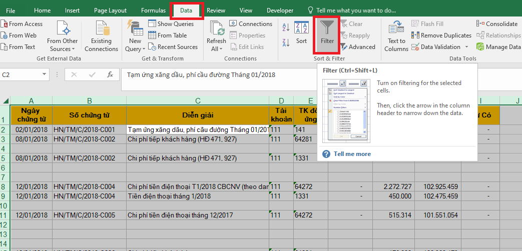Click Remove Duplicates in Data Tools
This screenshot has height=251, width=522.
[x=441, y=35]
